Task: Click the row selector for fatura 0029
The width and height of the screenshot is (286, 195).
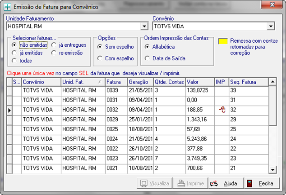Action: click(9, 120)
